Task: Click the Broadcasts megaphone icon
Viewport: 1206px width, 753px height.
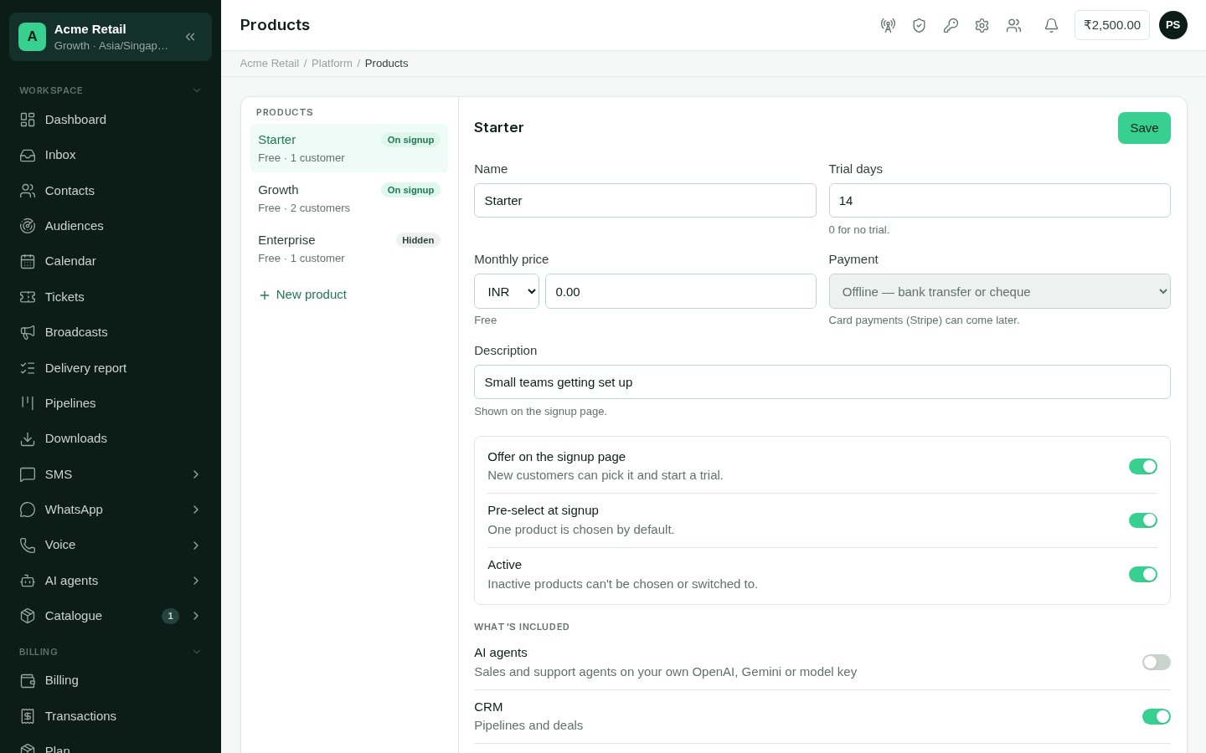Action: coord(28,332)
